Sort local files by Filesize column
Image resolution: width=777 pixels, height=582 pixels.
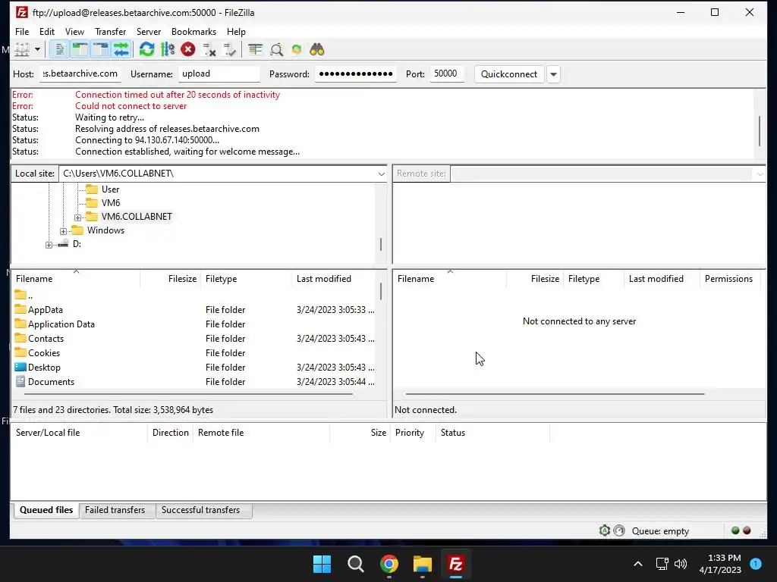[171, 279]
